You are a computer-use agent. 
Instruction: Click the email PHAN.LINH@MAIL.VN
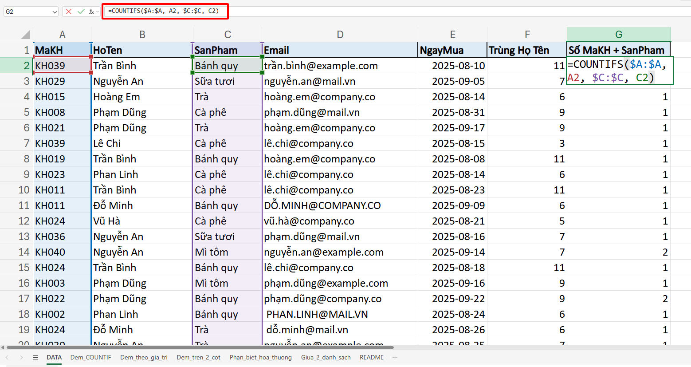pos(340,314)
